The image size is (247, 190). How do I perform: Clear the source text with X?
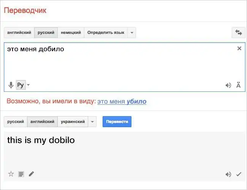coord(239,48)
